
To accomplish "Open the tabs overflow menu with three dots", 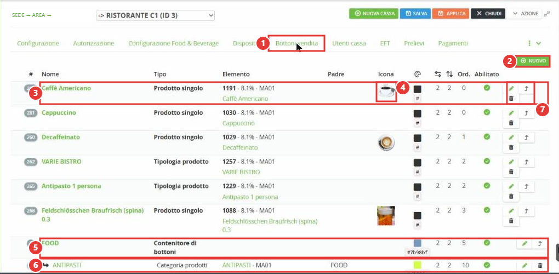I will [529, 43].
